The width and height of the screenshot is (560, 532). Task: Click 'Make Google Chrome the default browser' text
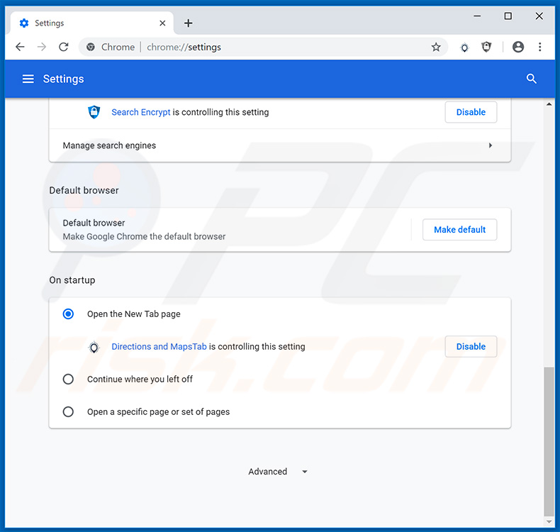[x=144, y=236]
